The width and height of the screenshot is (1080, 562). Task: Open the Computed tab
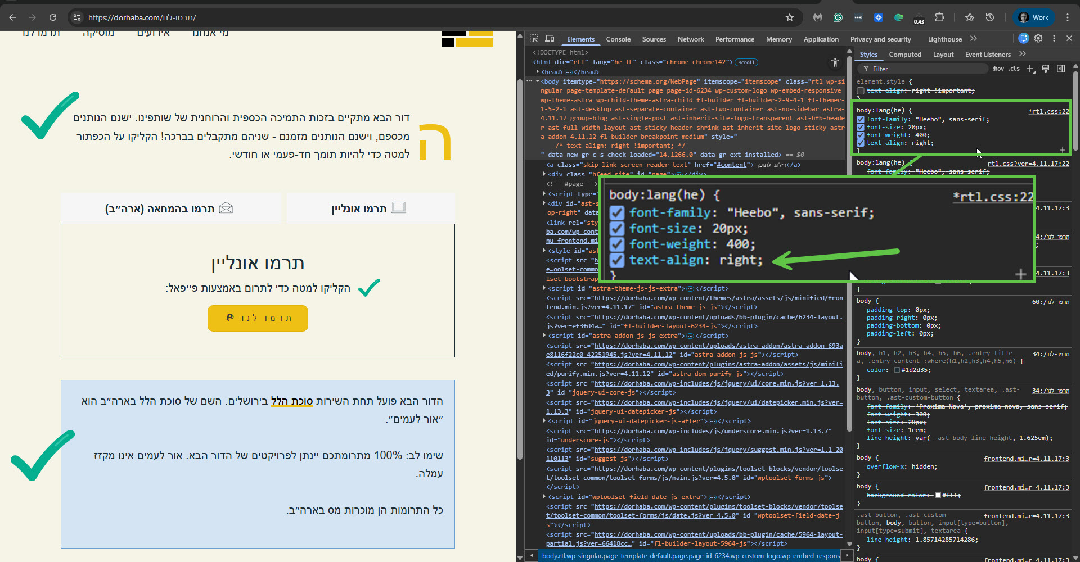(905, 55)
